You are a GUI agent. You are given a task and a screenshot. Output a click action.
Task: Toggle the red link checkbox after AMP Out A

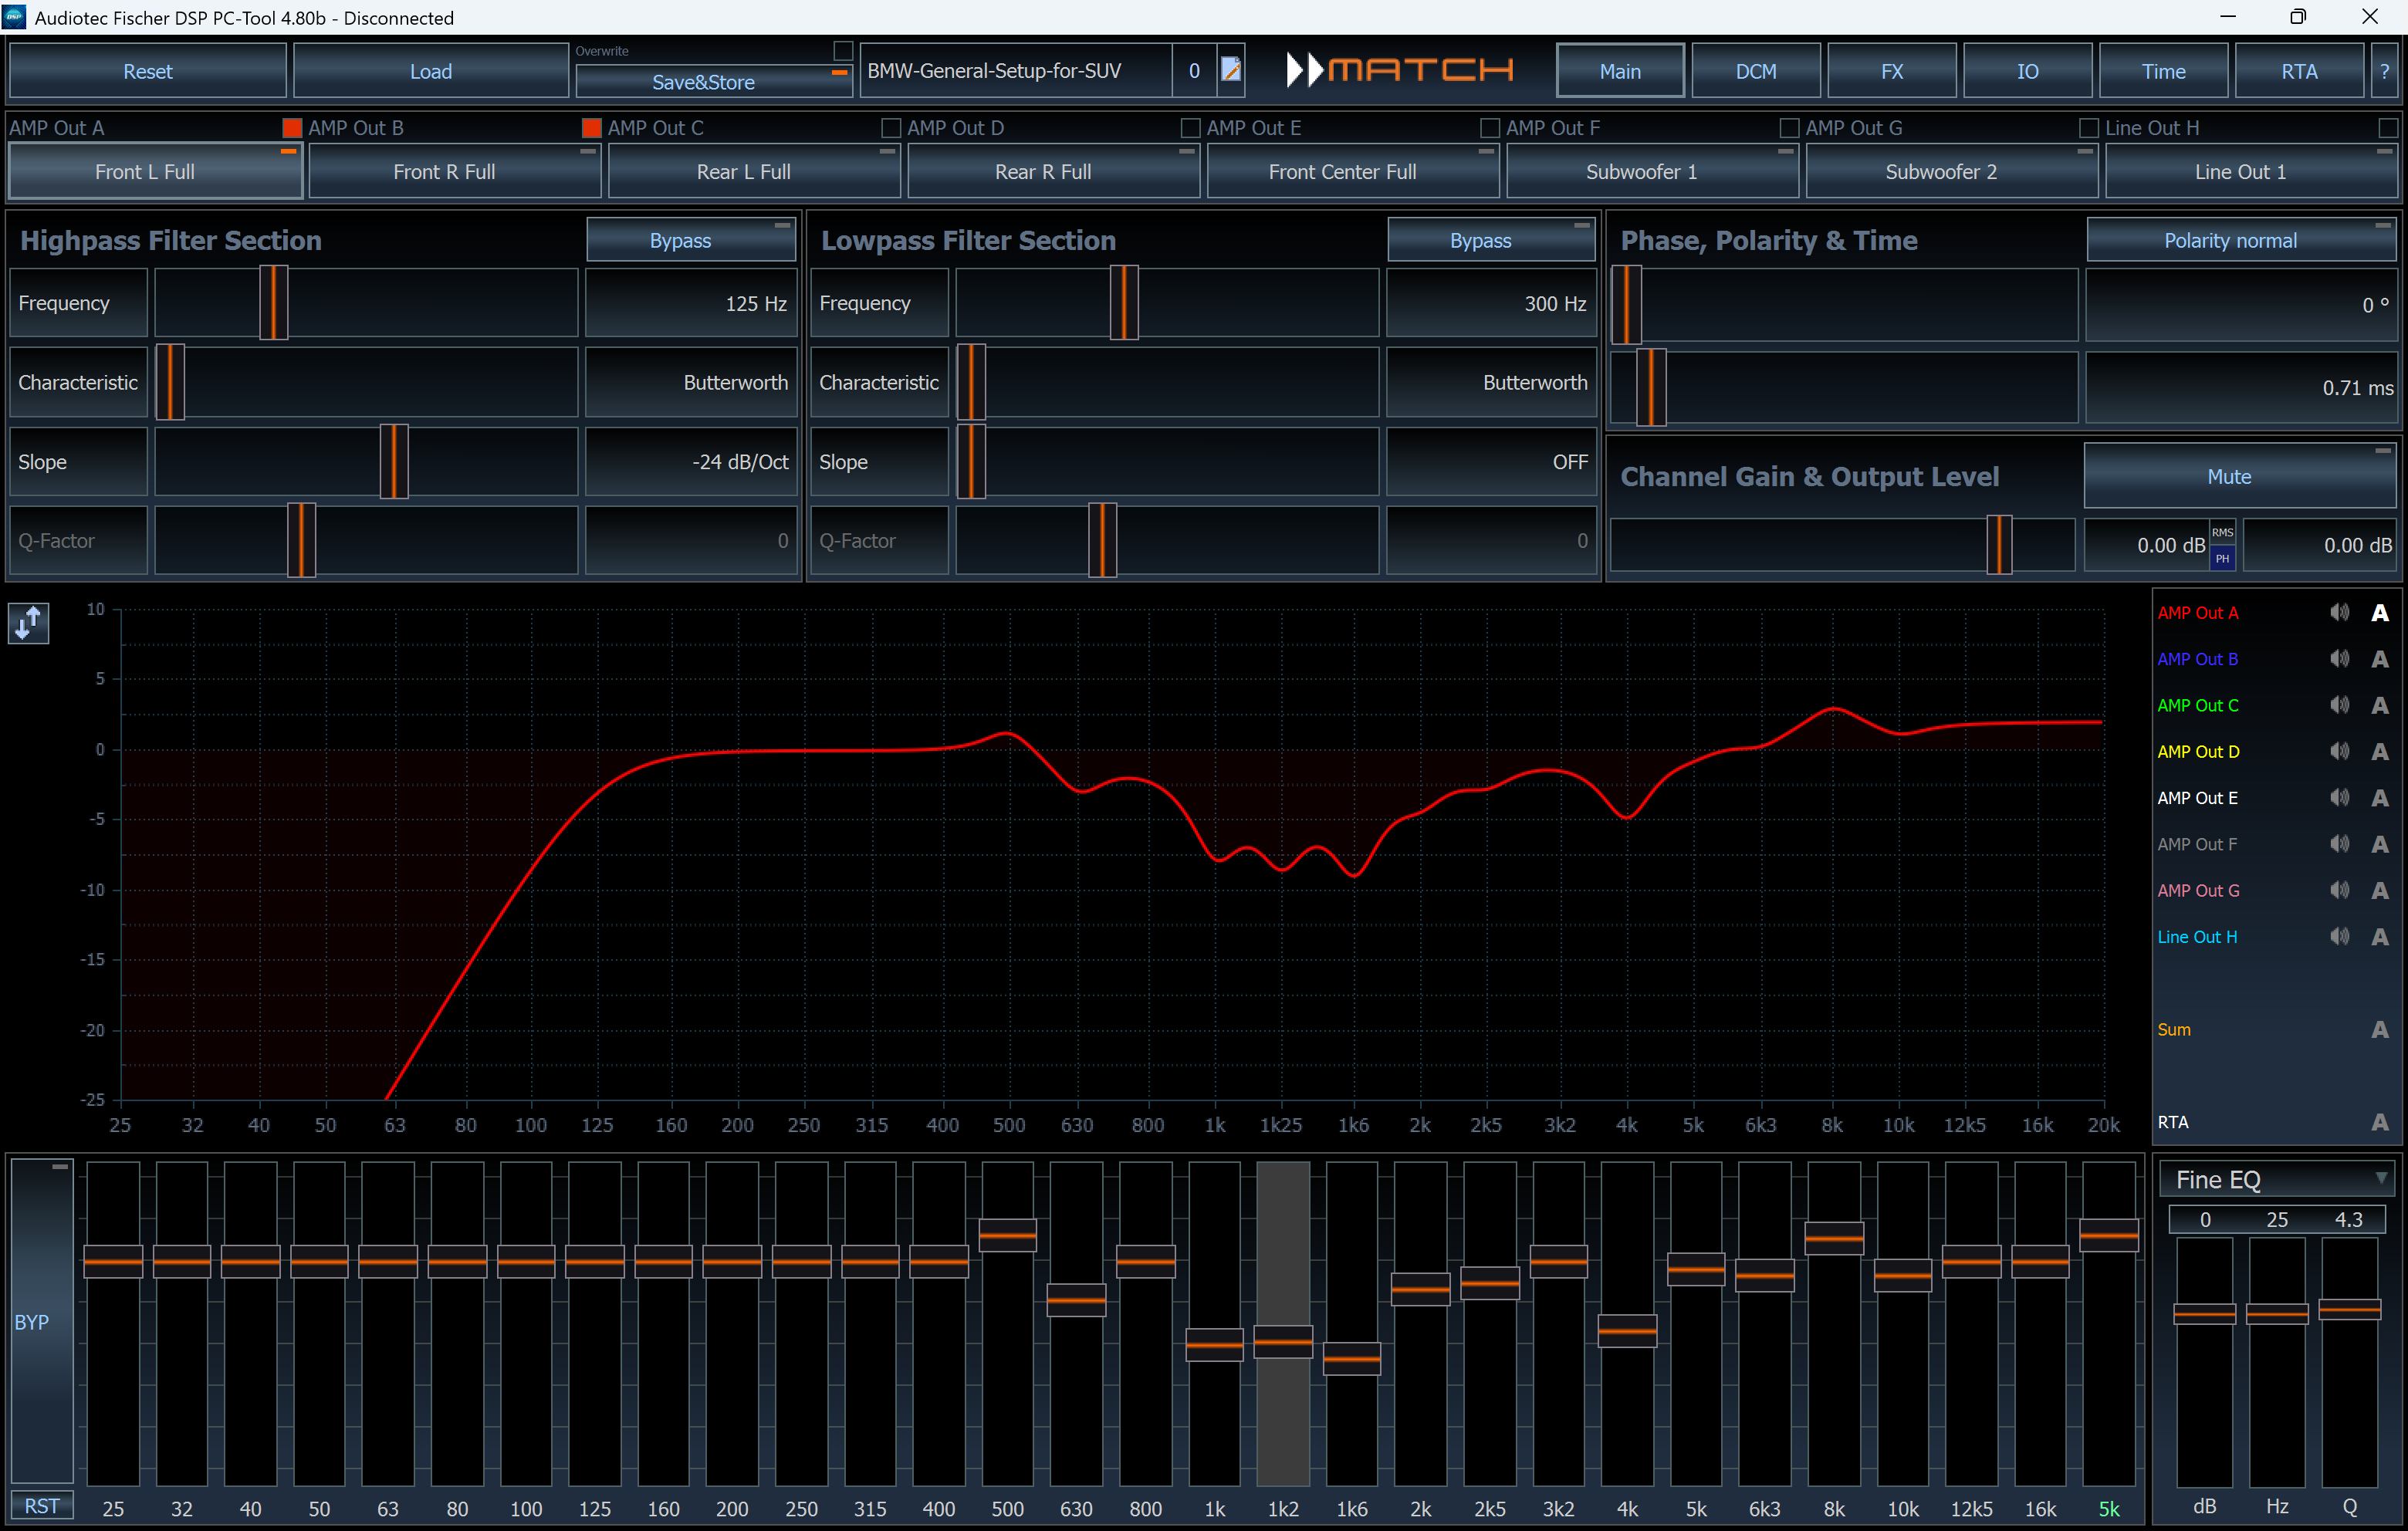[292, 128]
